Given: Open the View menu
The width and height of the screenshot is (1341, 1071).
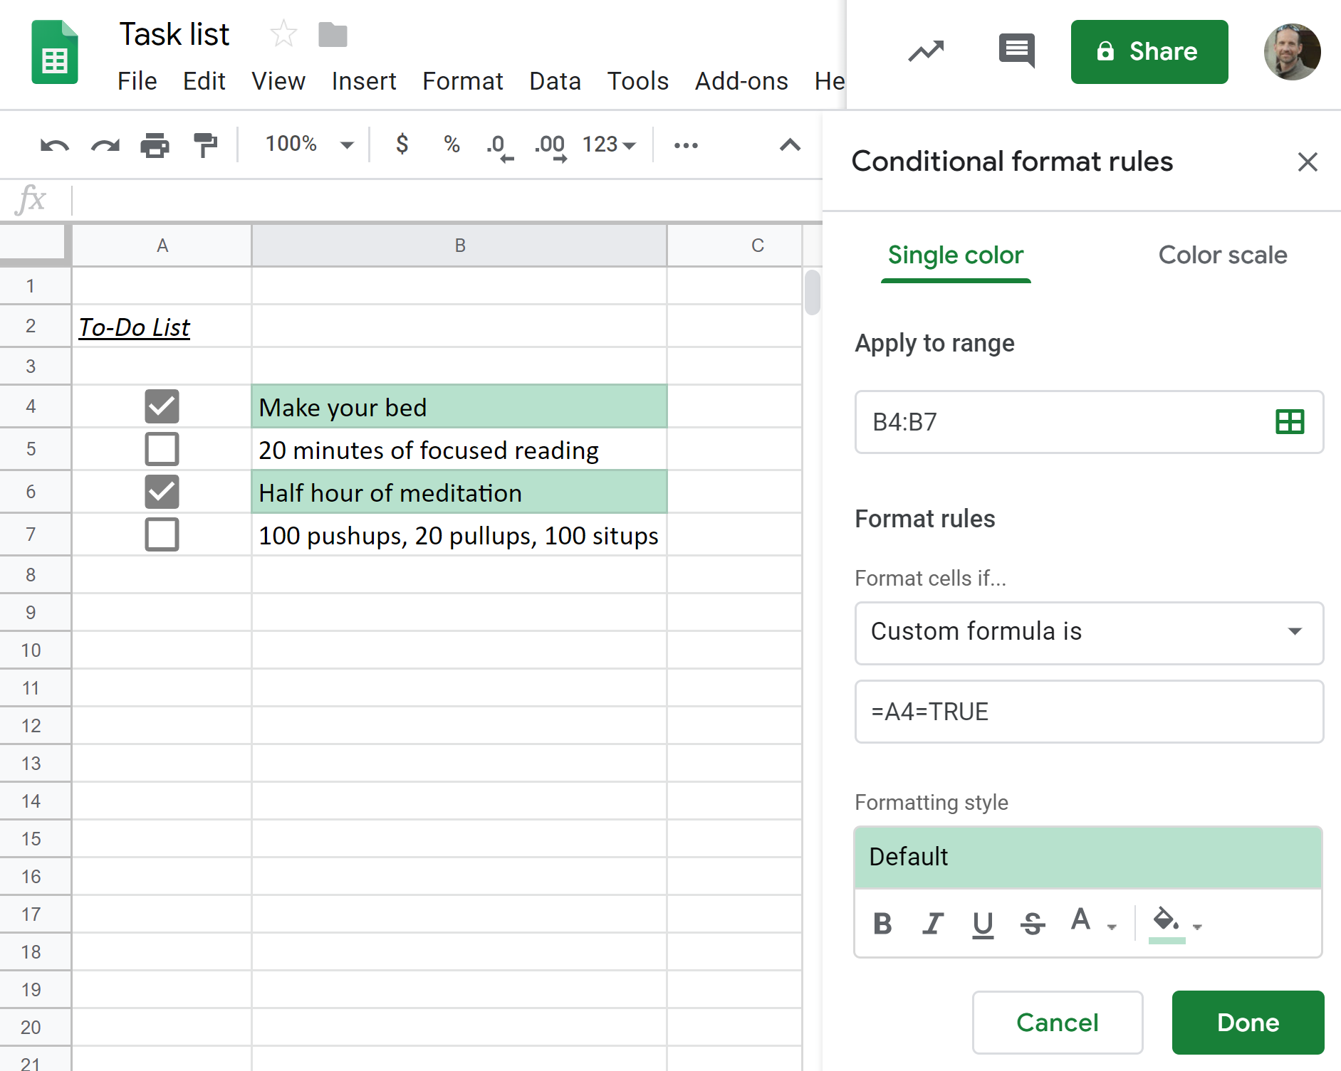Looking at the screenshot, I should pyautogui.click(x=278, y=81).
